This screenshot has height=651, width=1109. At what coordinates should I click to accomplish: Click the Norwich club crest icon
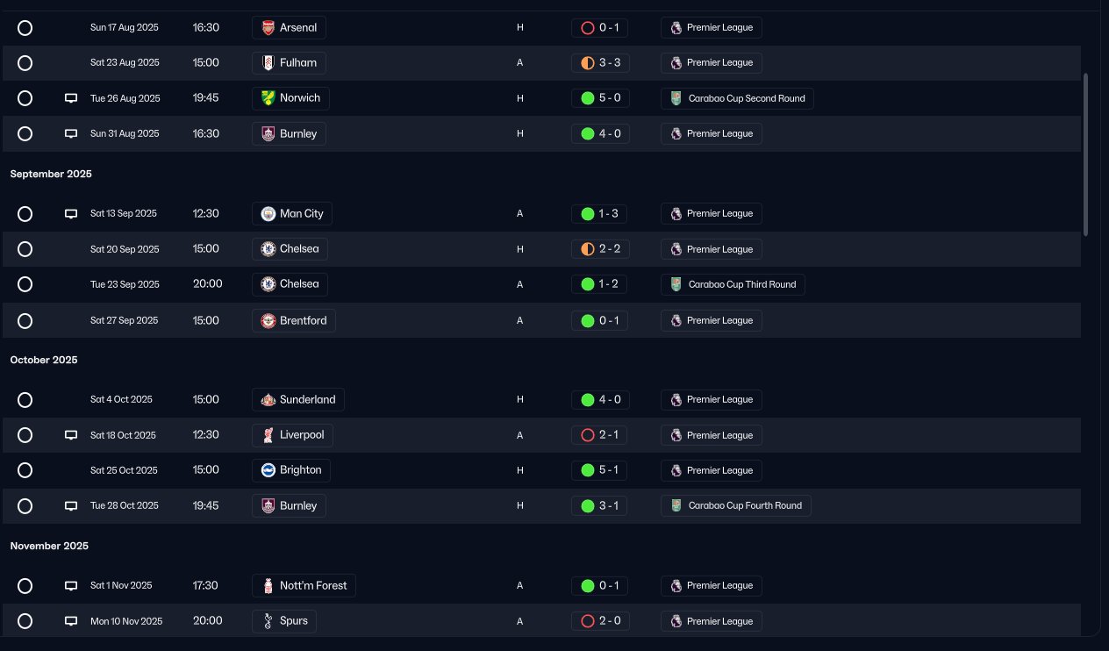pyautogui.click(x=268, y=98)
